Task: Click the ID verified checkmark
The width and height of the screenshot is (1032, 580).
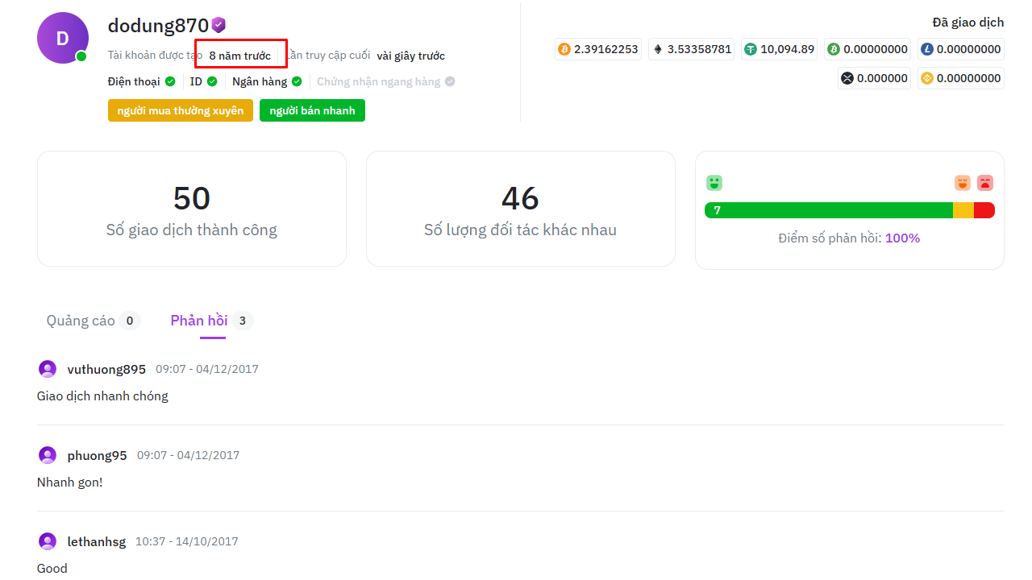Action: [x=212, y=81]
